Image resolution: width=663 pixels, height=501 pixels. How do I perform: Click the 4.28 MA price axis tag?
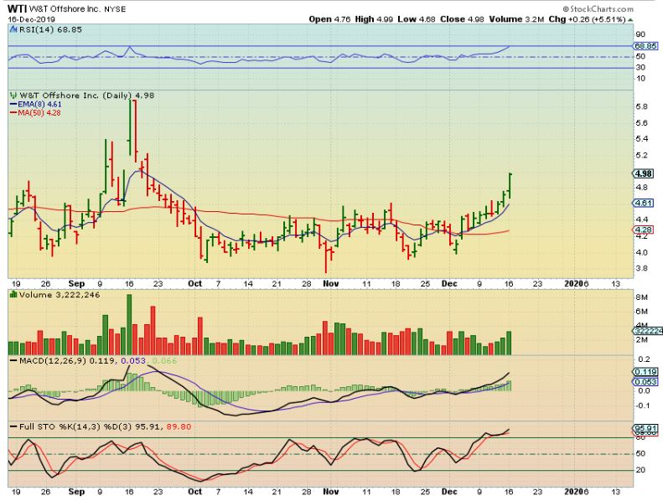point(643,230)
